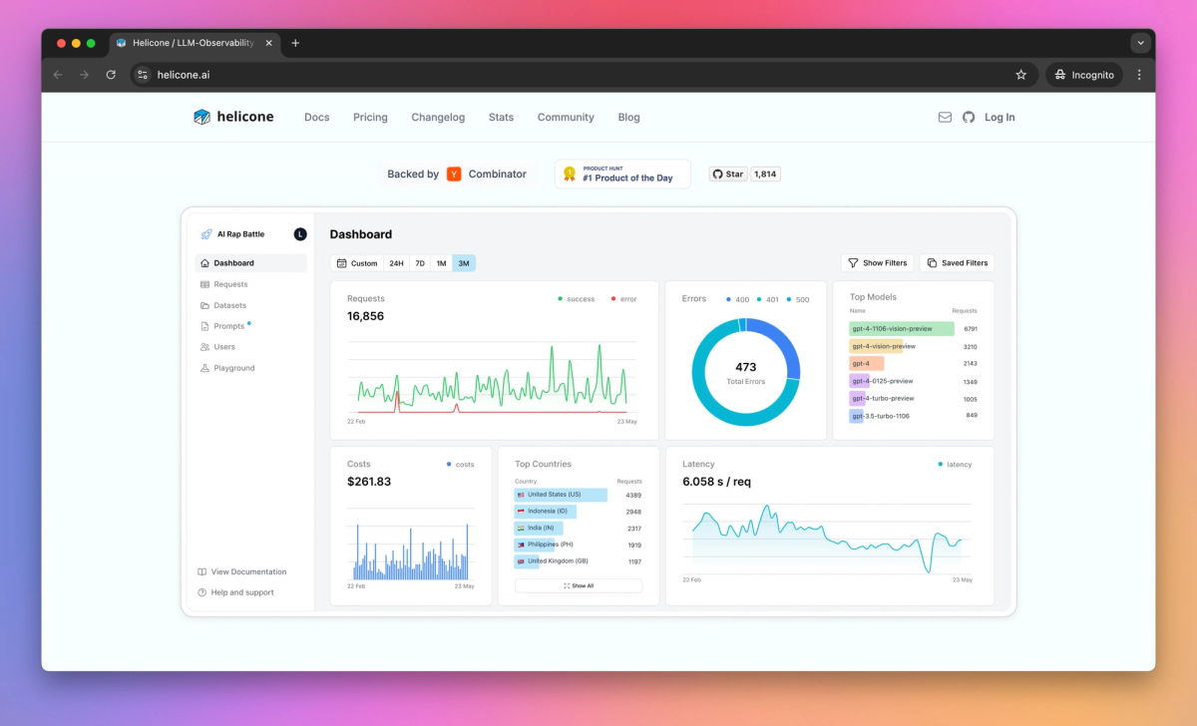This screenshot has width=1197, height=726.
Task: Click the Helicone logo icon
Action: [202, 117]
